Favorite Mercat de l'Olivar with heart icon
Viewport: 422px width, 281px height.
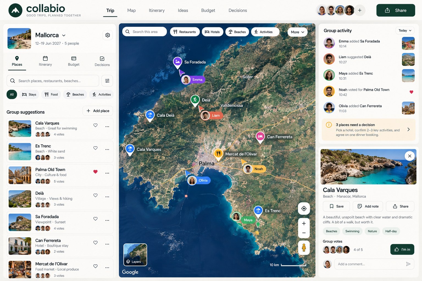tap(95, 266)
